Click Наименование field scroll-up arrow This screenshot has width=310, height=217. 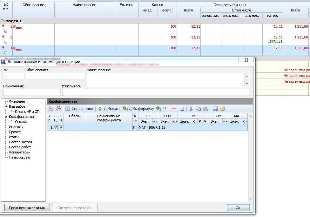247,76
